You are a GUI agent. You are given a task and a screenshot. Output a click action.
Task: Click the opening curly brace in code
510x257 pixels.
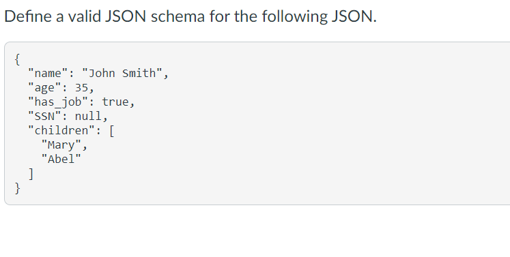point(17,59)
